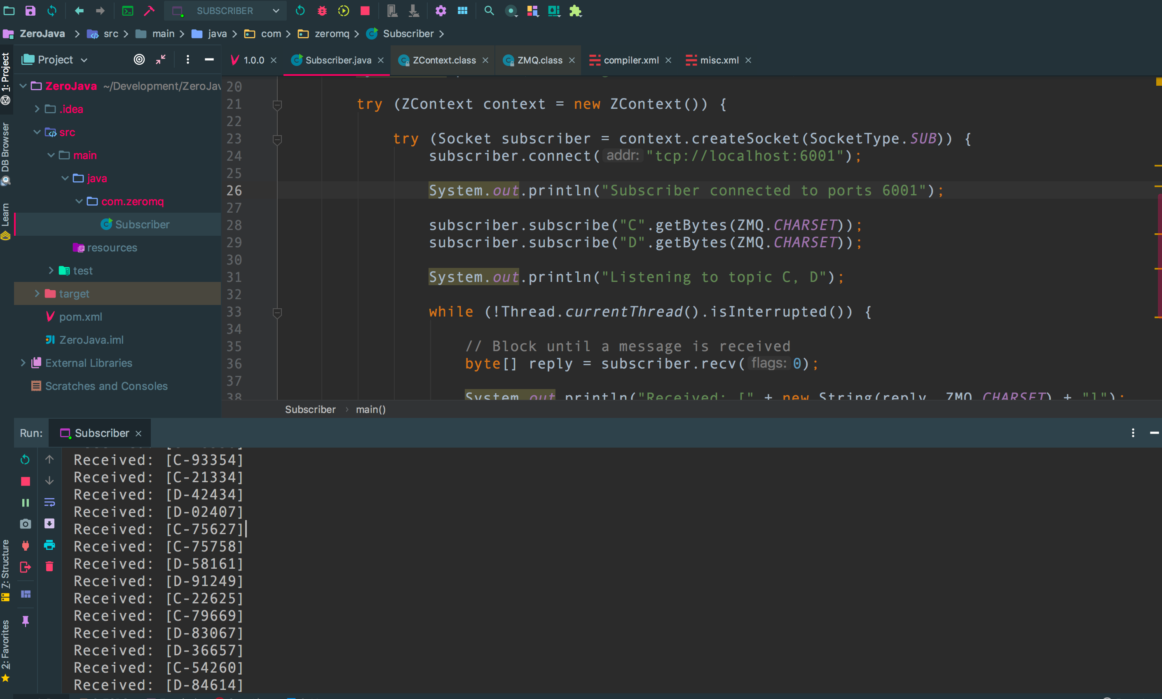Collapse the com.zeromq package

(x=78, y=201)
